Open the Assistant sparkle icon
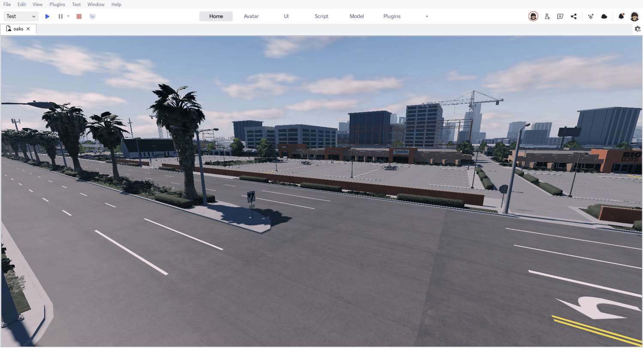Image resolution: width=643 pixels, height=361 pixels. point(591,16)
